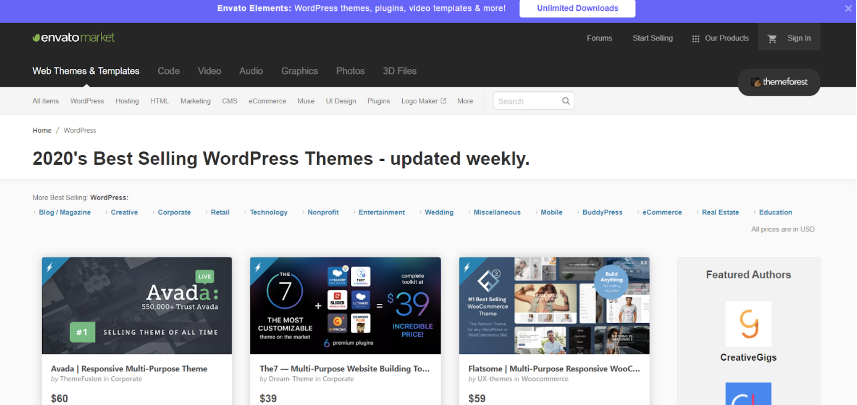Screen dimensions: 857x405
Task: Click the Sign In button
Action: (799, 38)
